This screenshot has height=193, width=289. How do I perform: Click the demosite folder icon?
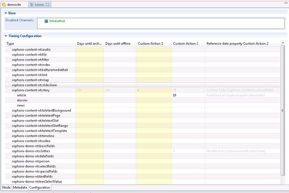(x=4, y=4)
